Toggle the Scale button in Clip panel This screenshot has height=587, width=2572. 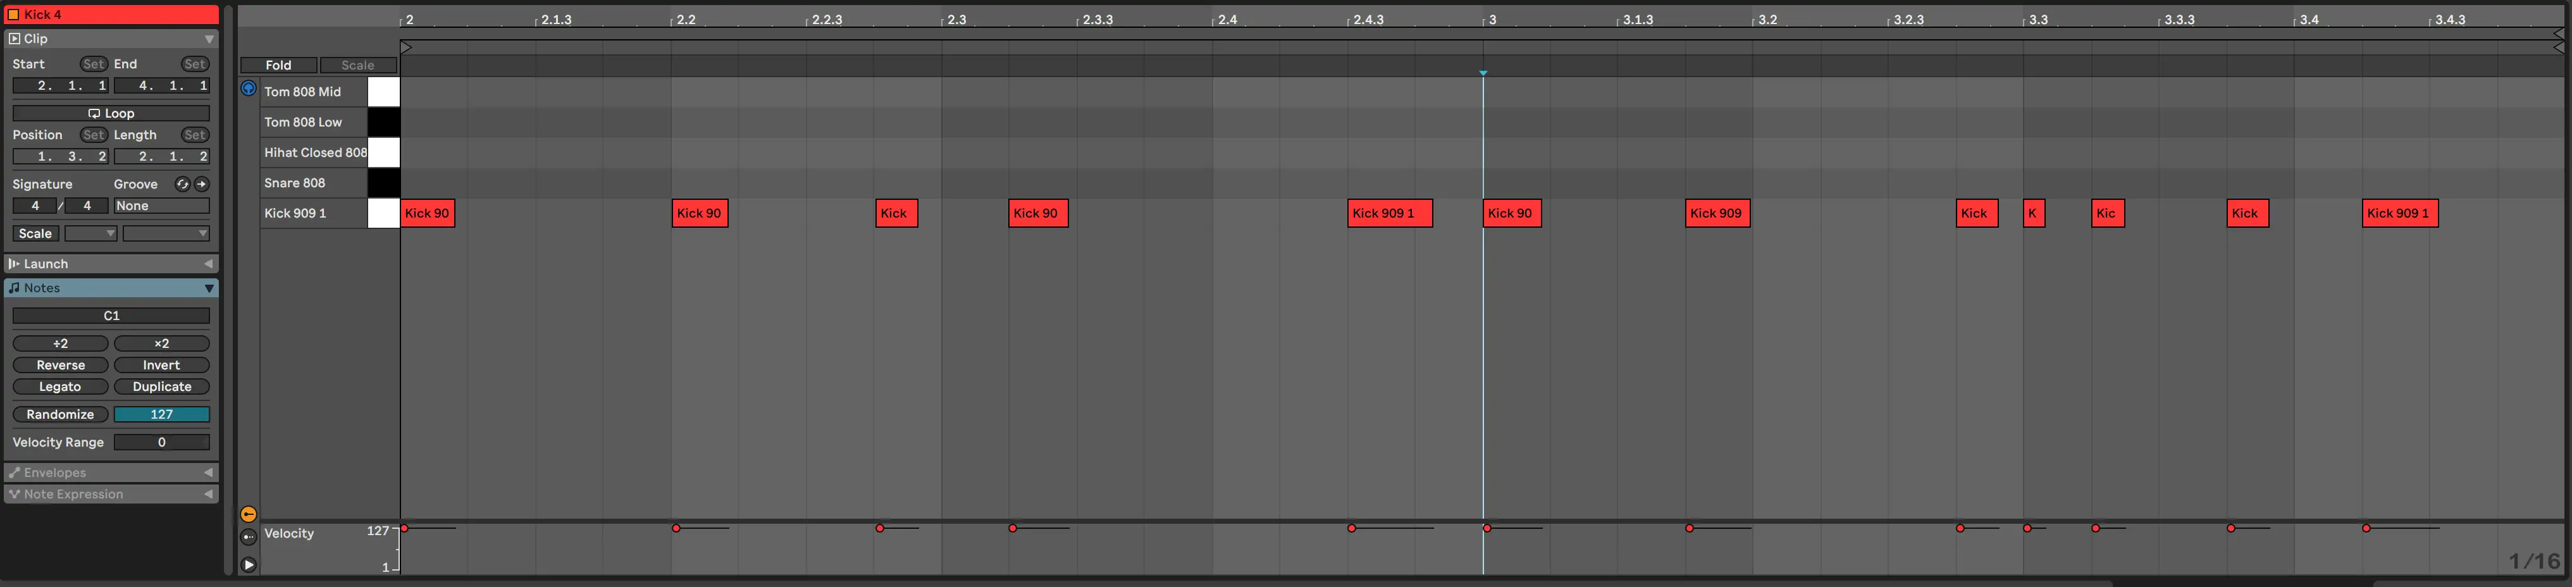(x=35, y=233)
